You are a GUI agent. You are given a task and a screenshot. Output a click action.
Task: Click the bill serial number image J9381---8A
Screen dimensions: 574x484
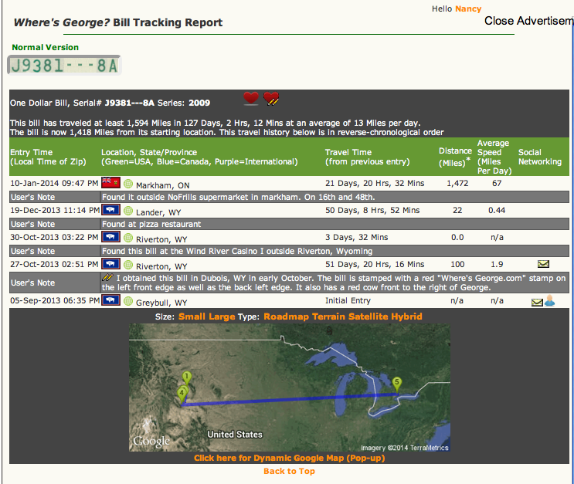tap(64, 66)
